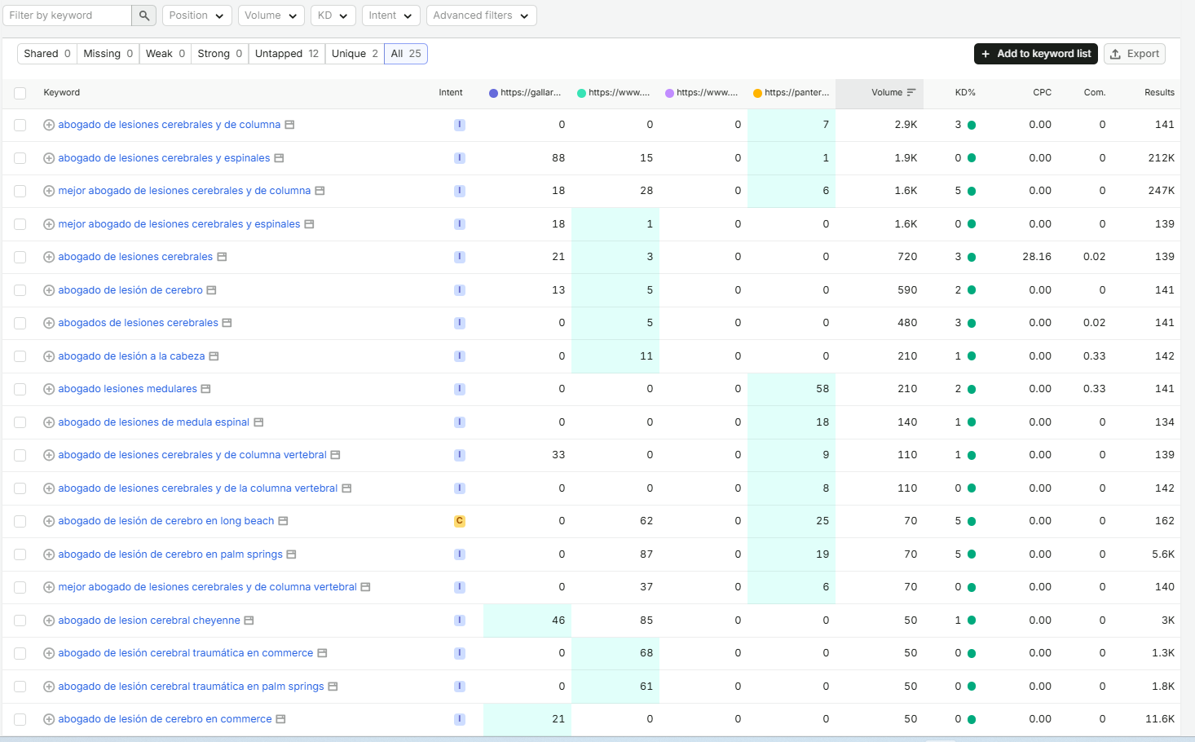Click plus icon beside 'abogado de lesión de cerebro'
The width and height of the screenshot is (1195, 742).
49,290
